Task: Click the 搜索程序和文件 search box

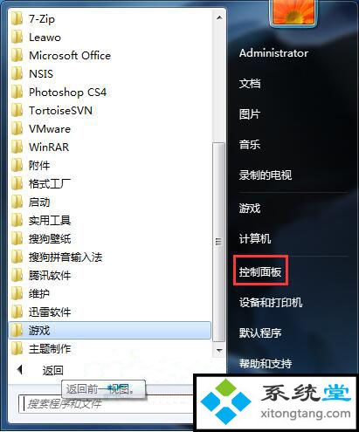Action: [x=107, y=404]
